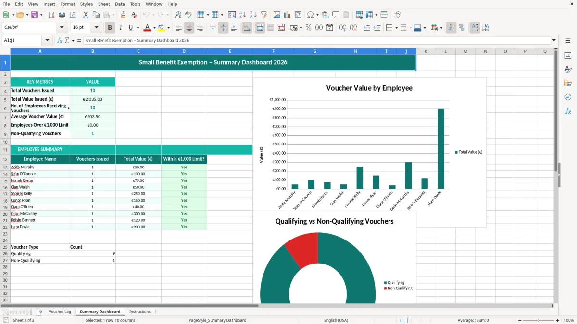
Task: Open the File menu
Action: tap(6, 4)
